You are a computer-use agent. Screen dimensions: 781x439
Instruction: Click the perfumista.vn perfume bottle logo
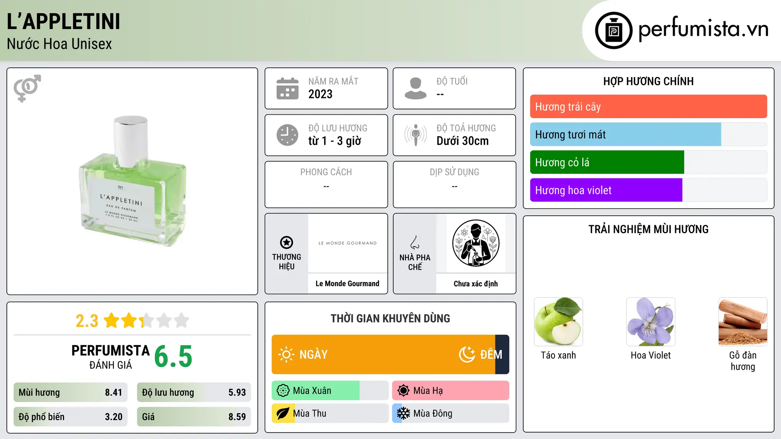pyautogui.click(x=614, y=30)
